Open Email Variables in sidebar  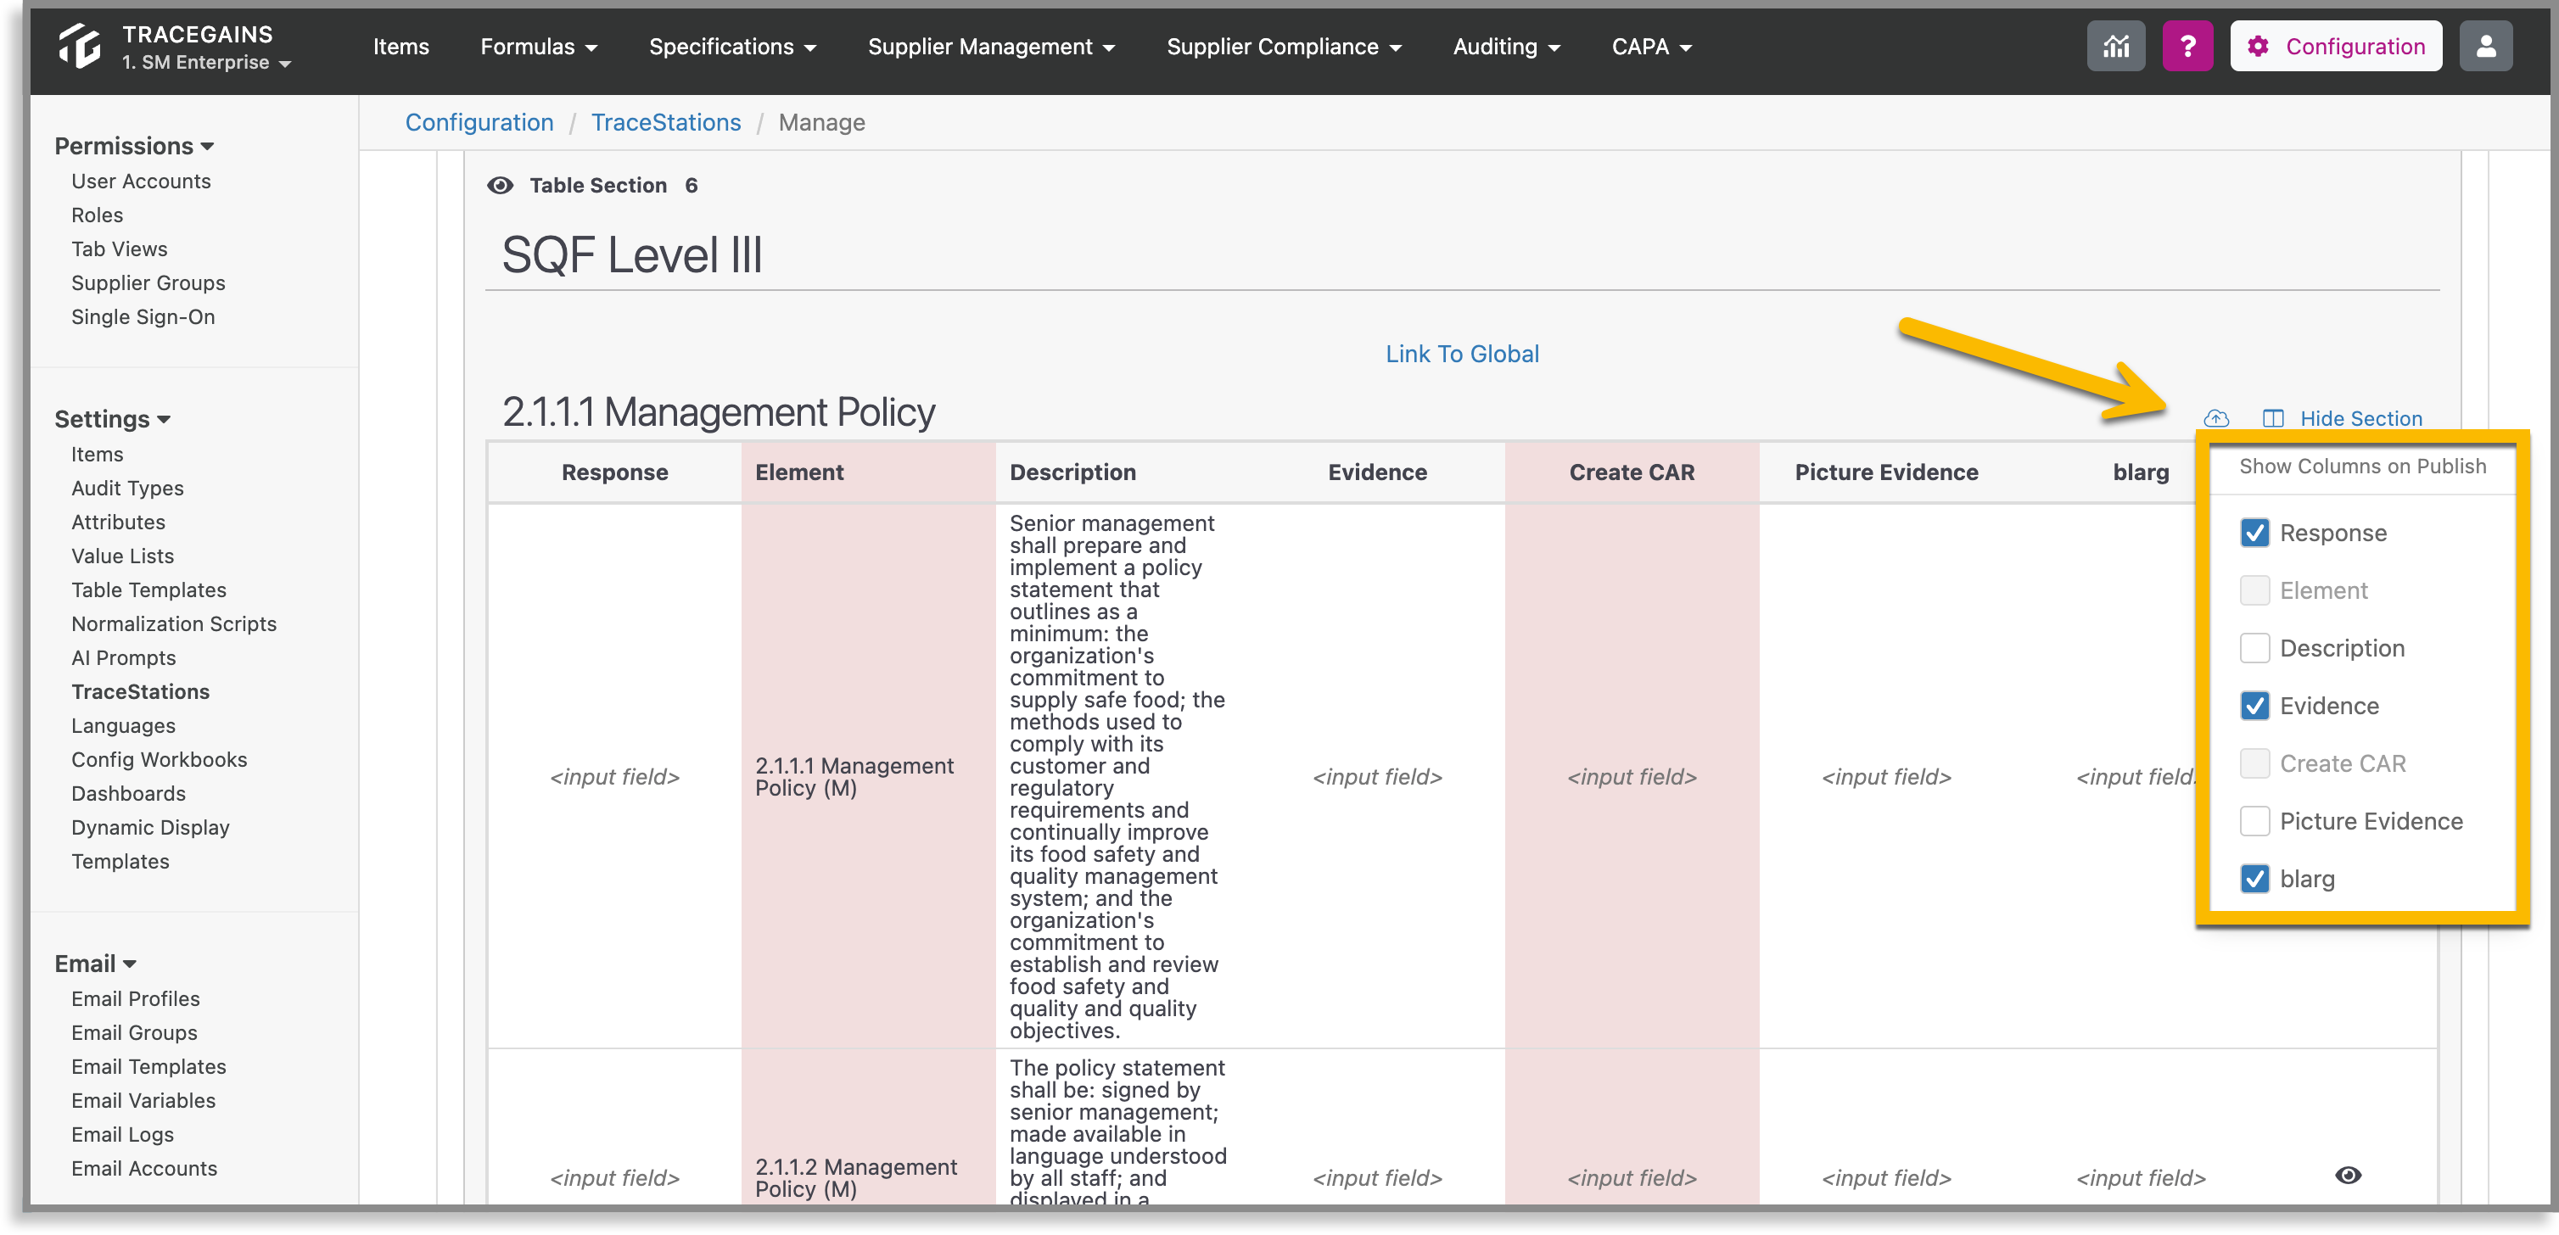tap(143, 1101)
